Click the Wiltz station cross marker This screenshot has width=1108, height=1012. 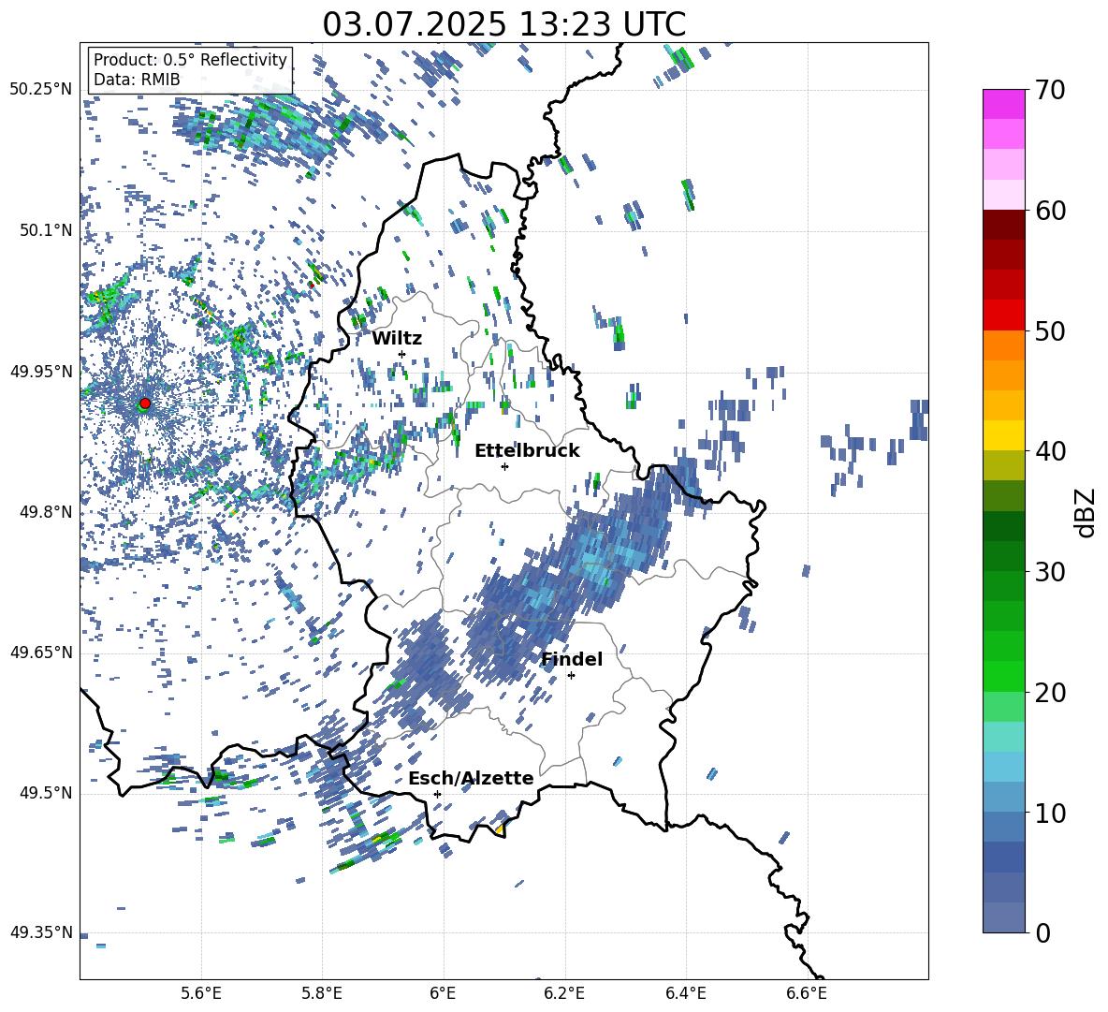coord(402,354)
